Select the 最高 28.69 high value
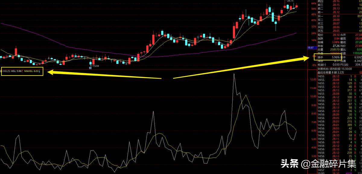Viewport: 362px width, 174px height. 352,39
